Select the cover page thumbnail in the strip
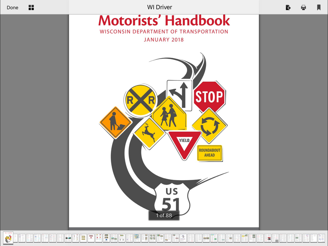The width and height of the screenshot is (328, 246). 8,238
